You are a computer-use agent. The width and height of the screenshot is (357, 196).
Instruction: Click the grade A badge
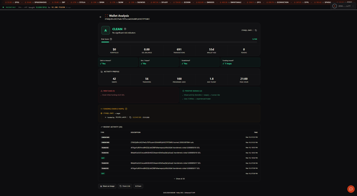[x=105, y=30]
